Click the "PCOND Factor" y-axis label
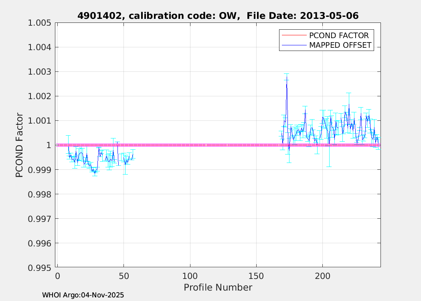 coord(20,145)
